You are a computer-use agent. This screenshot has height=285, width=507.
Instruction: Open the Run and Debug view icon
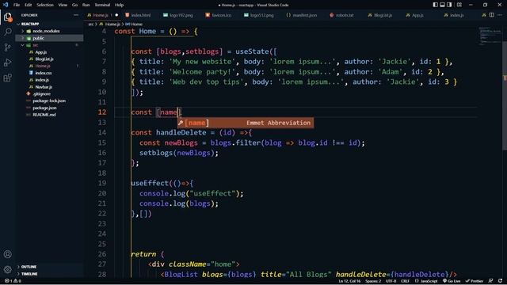pyautogui.click(x=8, y=63)
